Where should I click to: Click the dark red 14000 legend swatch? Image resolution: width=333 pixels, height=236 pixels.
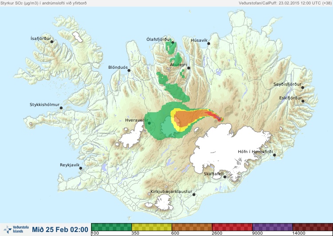click(x=313, y=227)
